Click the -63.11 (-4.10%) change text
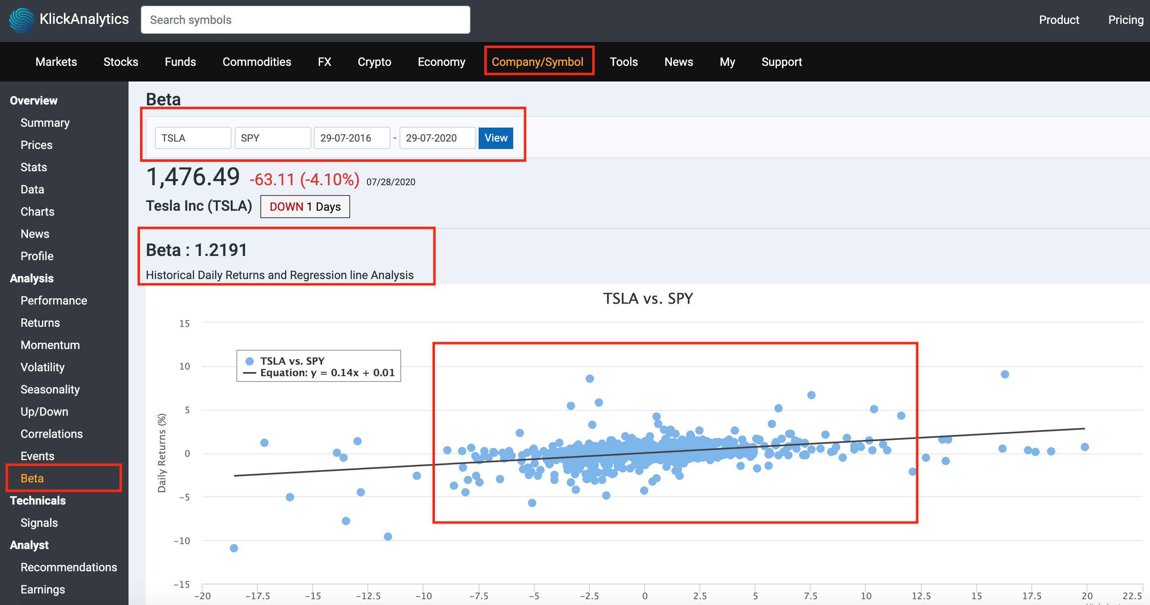 [304, 179]
